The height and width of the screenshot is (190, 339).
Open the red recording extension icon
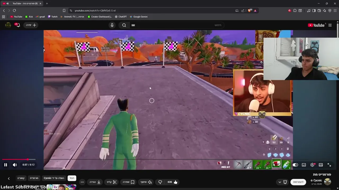click(289, 11)
